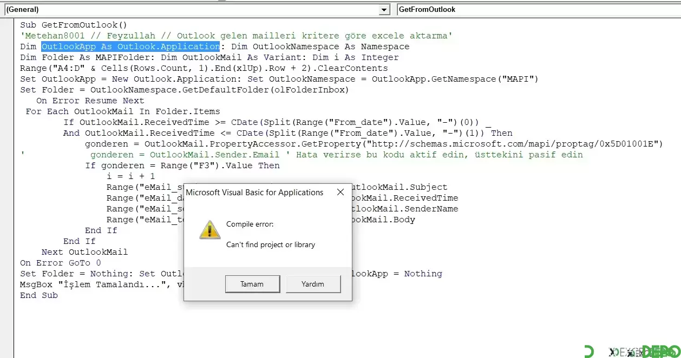681x358 pixels.
Task: Click the 'On Error Resume Next' line
Action: pos(90,101)
